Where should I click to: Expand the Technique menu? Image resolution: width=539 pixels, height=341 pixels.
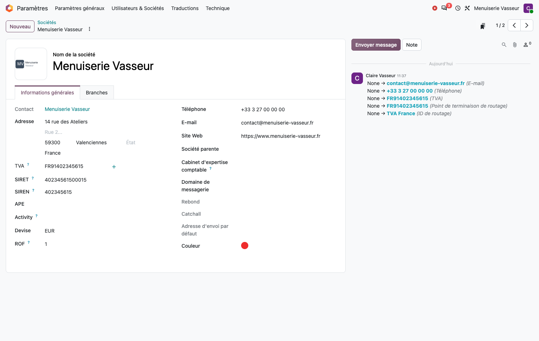[218, 8]
